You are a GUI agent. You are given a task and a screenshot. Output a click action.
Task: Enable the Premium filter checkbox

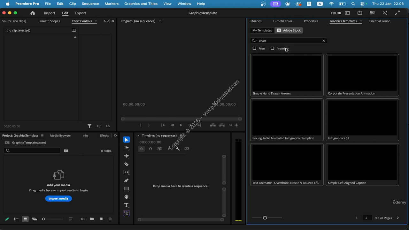click(x=272, y=49)
